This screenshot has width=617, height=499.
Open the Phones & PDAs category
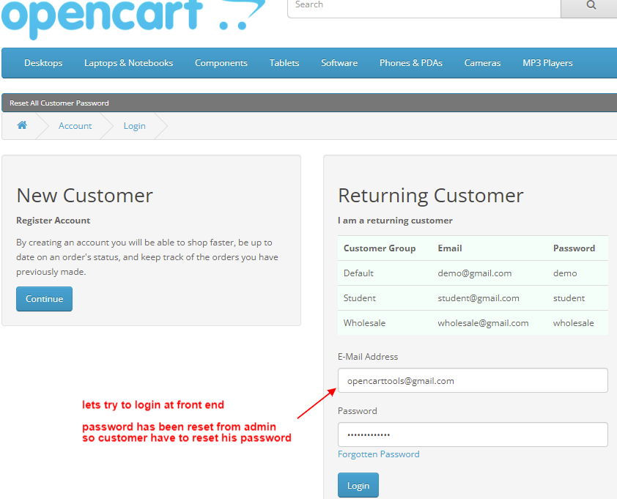411,63
